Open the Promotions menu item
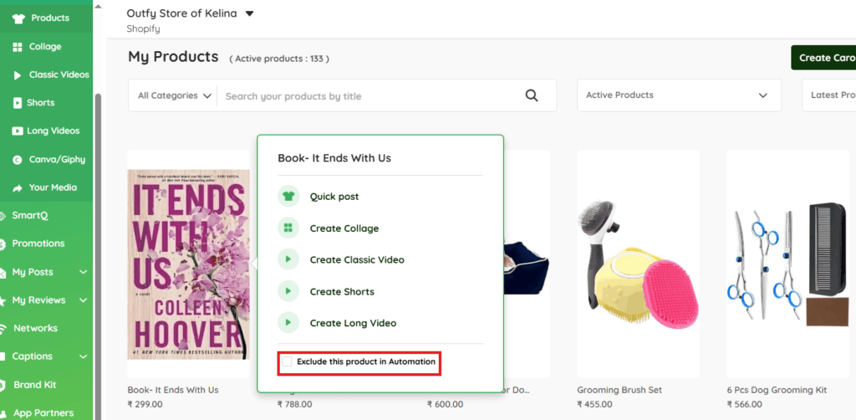 [x=38, y=243]
